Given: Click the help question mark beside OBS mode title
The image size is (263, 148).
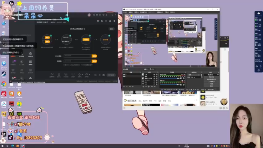Looking at the screenshot, I should 84,29.
